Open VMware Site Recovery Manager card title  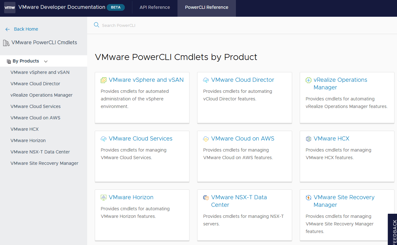(x=344, y=201)
